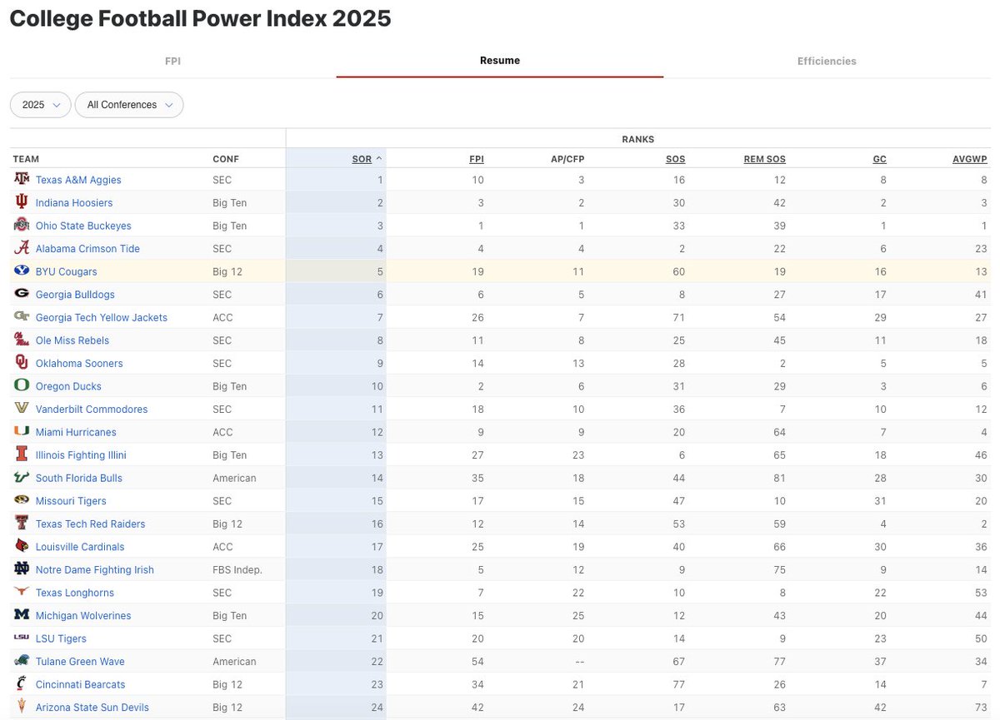Click the Alabama Crimson Tide logo

pos(22,248)
